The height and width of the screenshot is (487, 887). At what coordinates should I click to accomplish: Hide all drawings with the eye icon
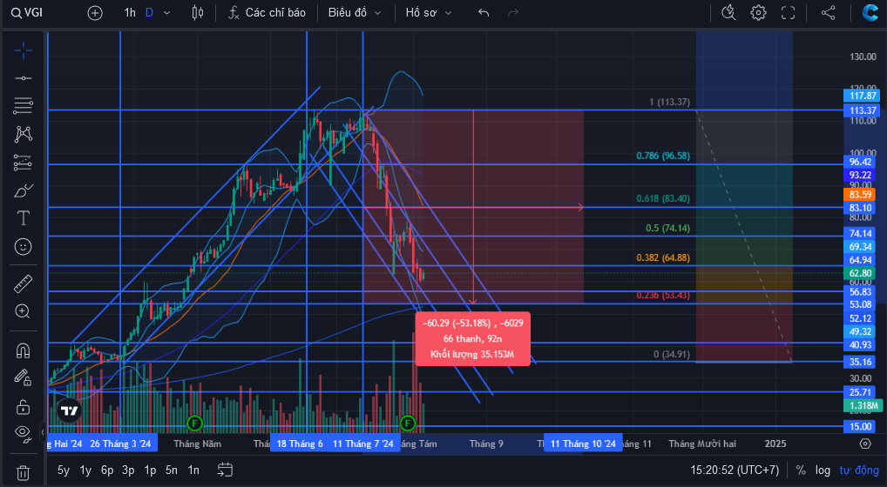click(24, 433)
